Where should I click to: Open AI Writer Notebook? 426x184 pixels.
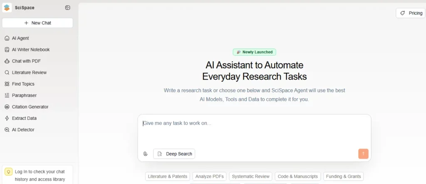tap(30, 50)
